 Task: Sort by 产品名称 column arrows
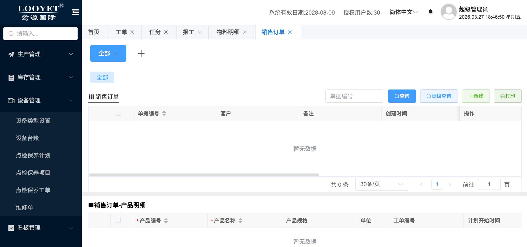[240, 221]
